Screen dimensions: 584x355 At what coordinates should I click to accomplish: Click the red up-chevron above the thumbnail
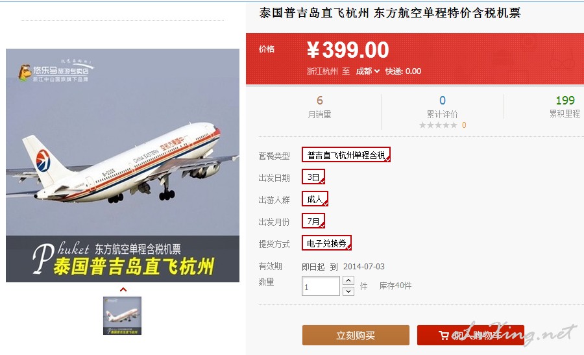coord(123,289)
